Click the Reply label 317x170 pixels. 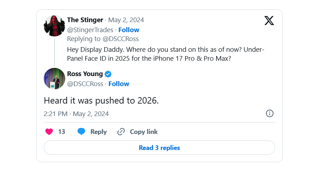click(99, 132)
